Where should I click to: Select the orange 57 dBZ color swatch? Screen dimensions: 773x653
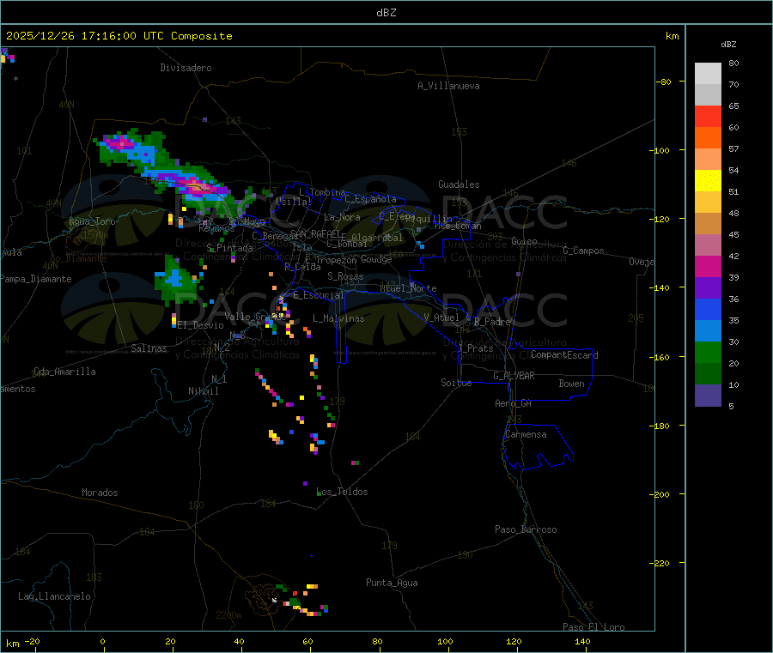708,138
